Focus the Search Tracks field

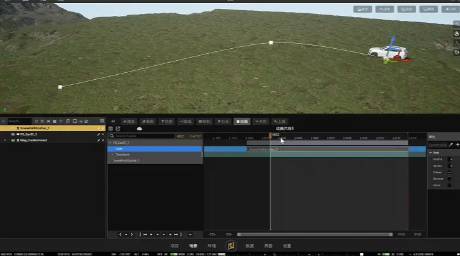click(x=142, y=136)
